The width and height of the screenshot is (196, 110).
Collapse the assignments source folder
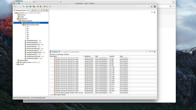point(17,19)
